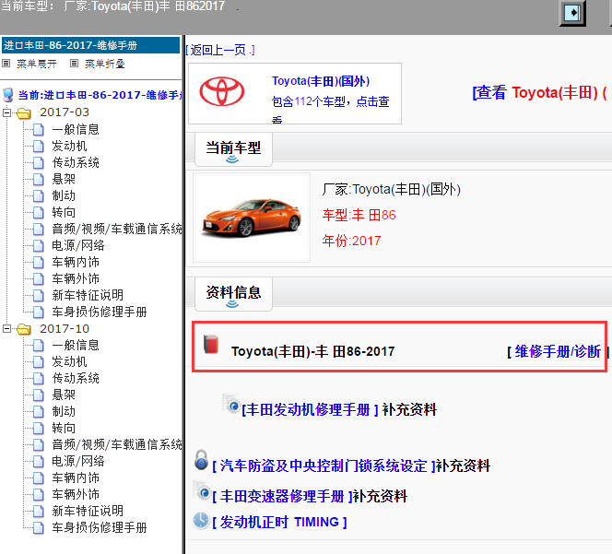Click page icon of 制动 under 2017-10
612x554 pixels.
tap(39, 411)
